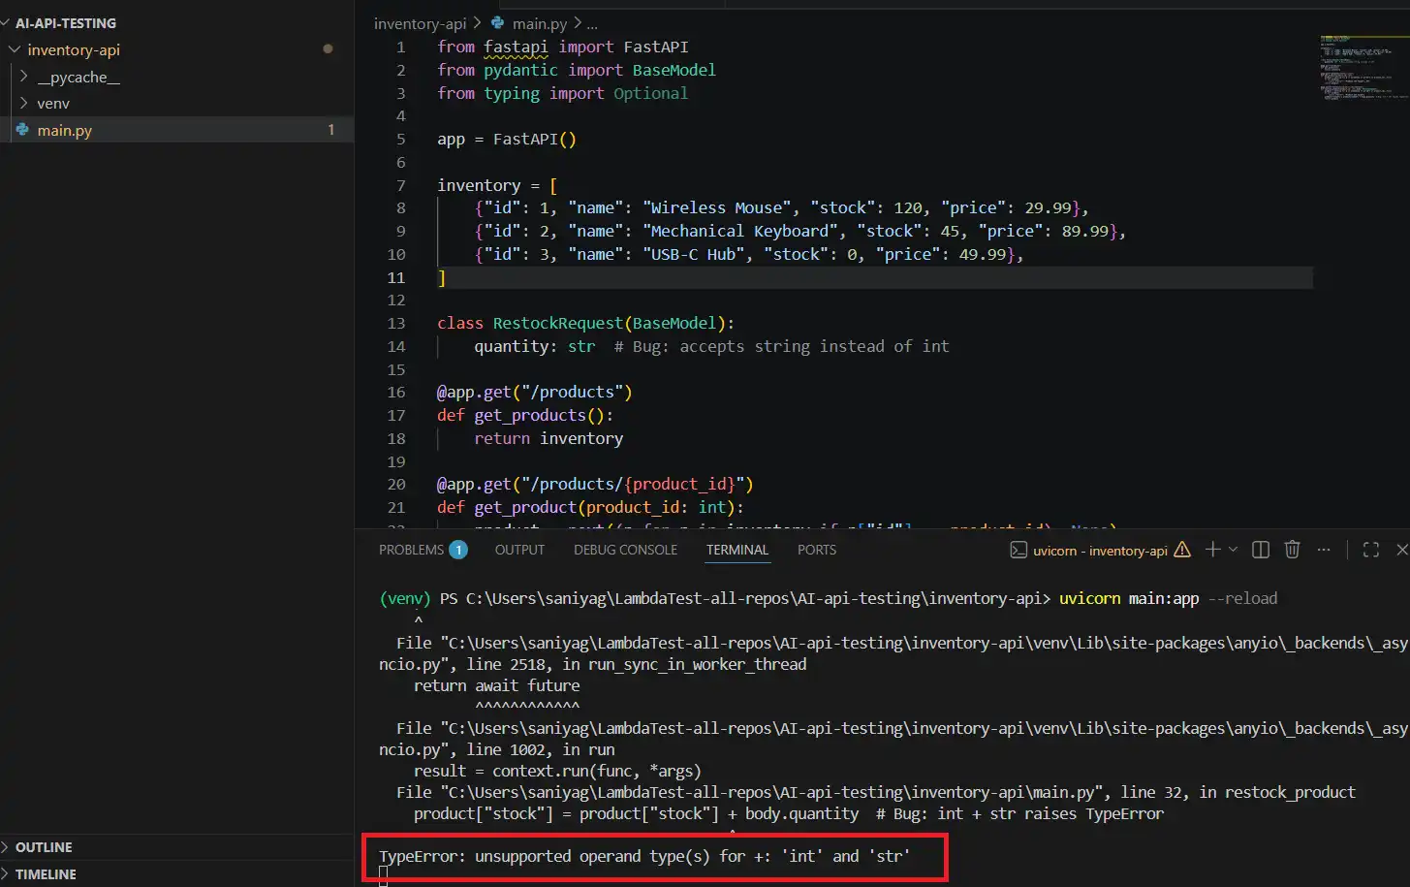Viewport: 1410px width, 887px height.
Task: Open the PORTS tab
Action: [x=816, y=550]
